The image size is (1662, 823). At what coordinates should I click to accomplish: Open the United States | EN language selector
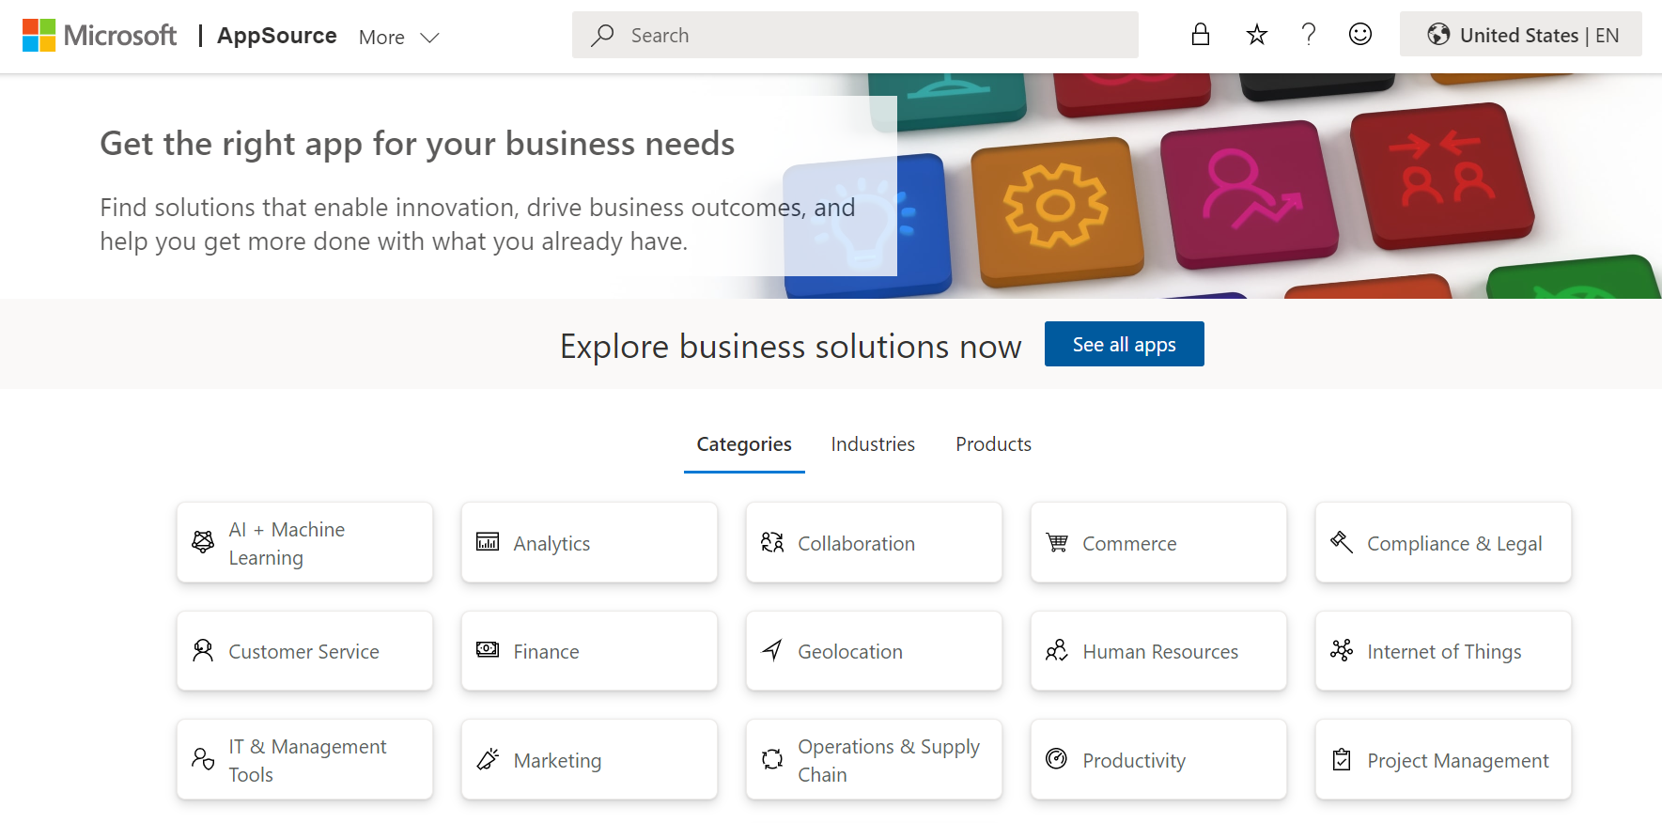[1520, 34]
